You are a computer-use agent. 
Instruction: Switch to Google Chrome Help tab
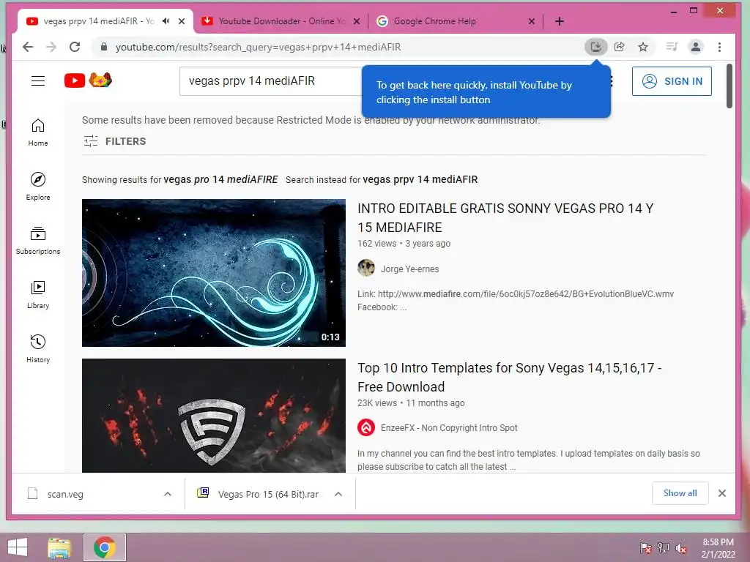coord(456,21)
